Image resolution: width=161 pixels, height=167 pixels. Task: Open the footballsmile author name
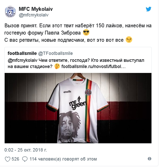pyautogui.click(x=22, y=53)
